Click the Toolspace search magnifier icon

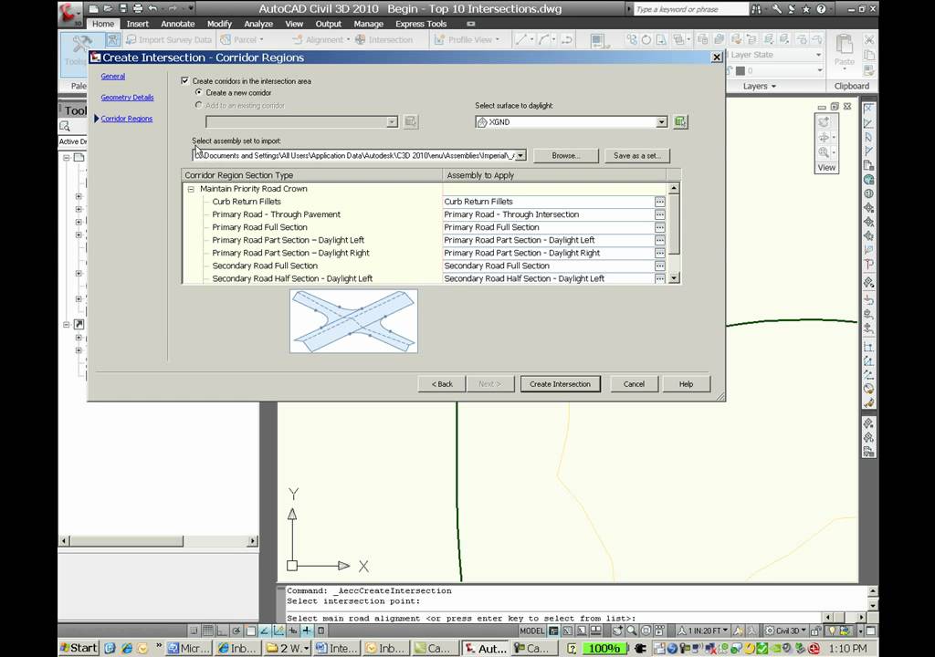tap(65, 127)
